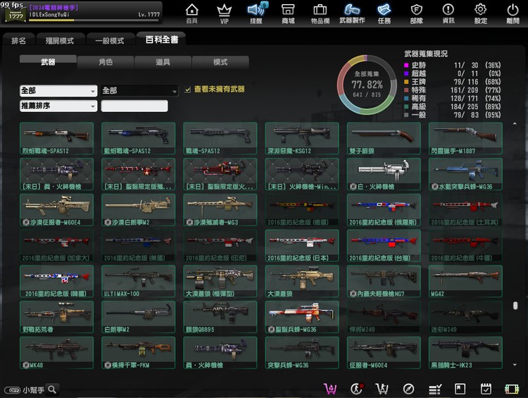Click the film strip icon at bottom

coord(512,390)
